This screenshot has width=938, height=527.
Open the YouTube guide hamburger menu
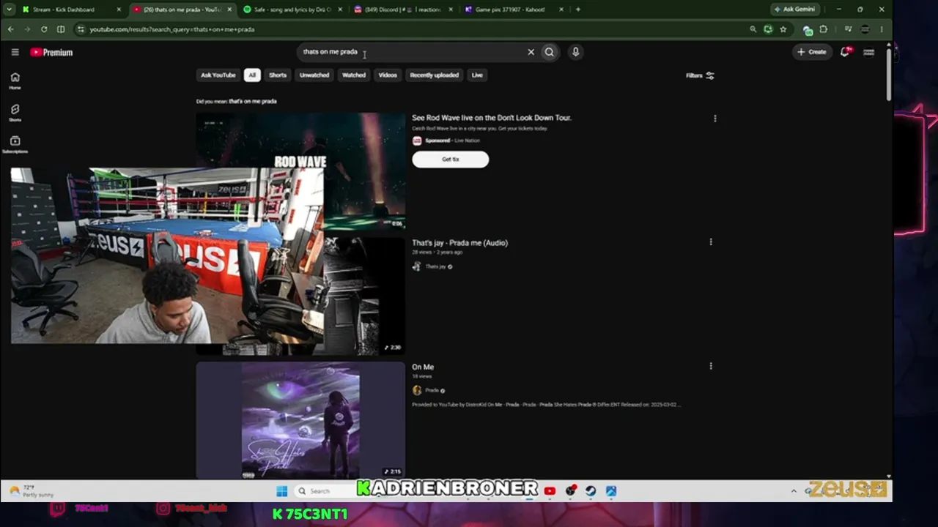coord(15,52)
